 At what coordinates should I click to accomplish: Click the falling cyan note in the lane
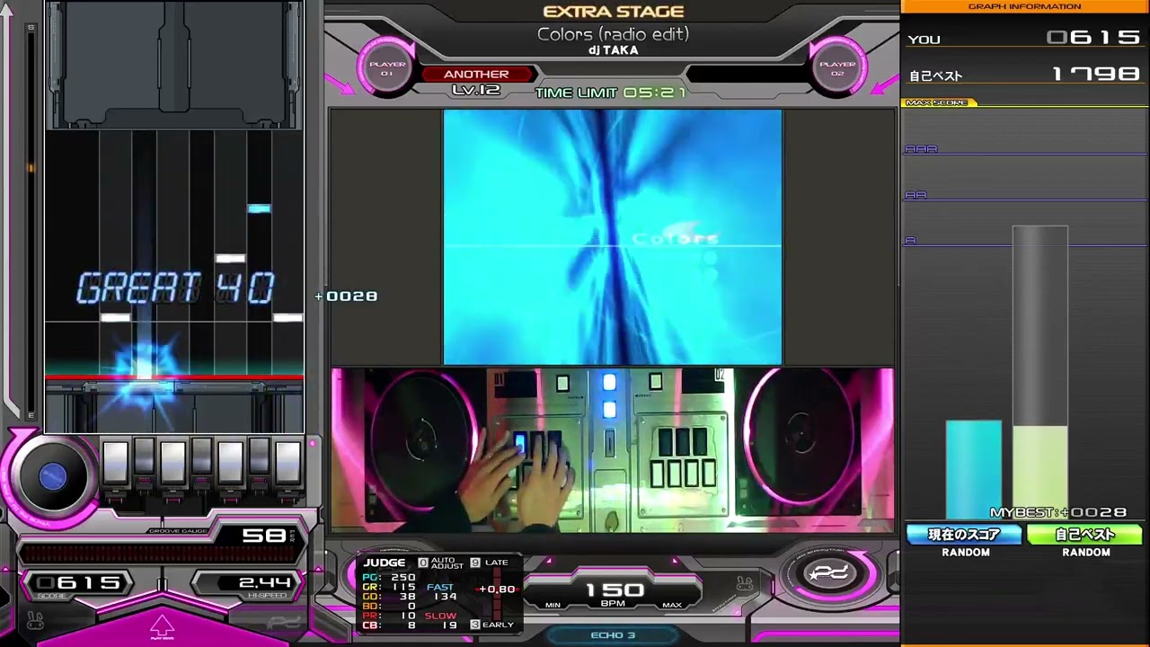click(259, 208)
